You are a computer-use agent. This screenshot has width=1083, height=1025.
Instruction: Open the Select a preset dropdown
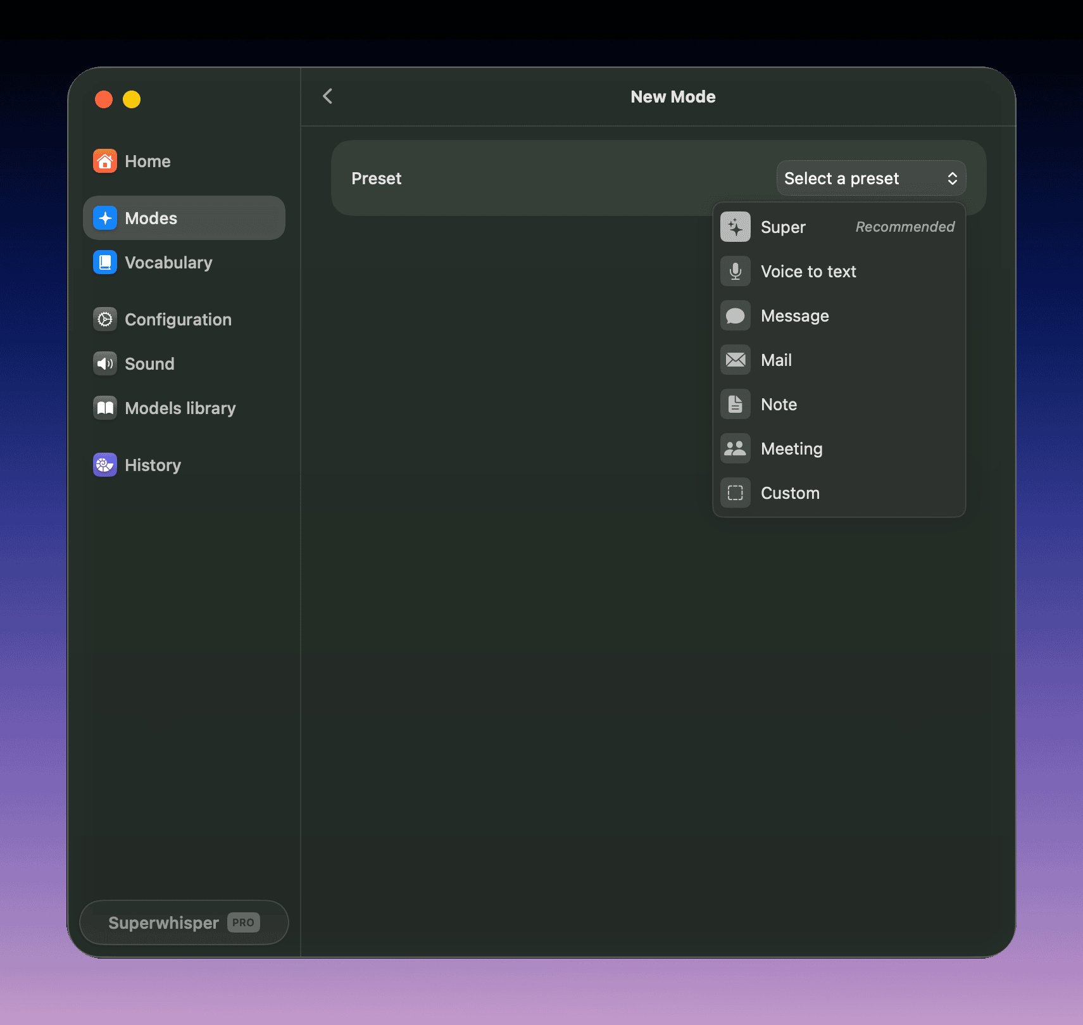click(871, 179)
